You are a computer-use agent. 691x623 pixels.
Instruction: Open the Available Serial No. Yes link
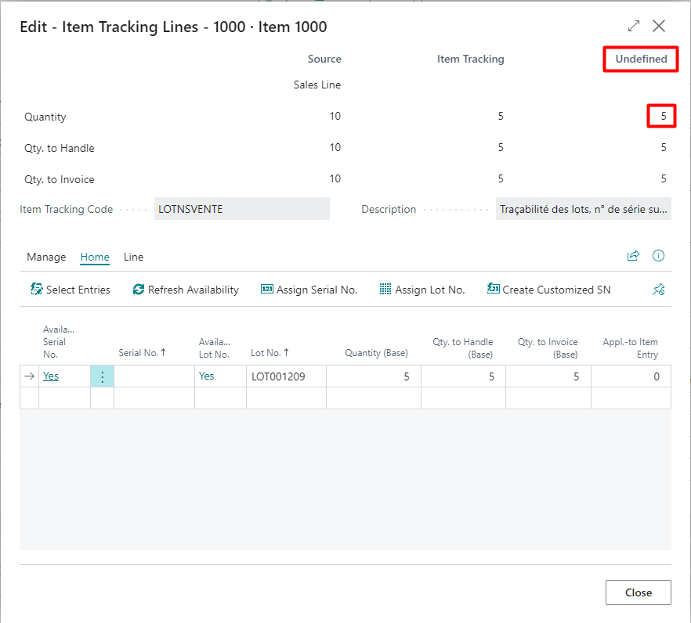[51, 376]
